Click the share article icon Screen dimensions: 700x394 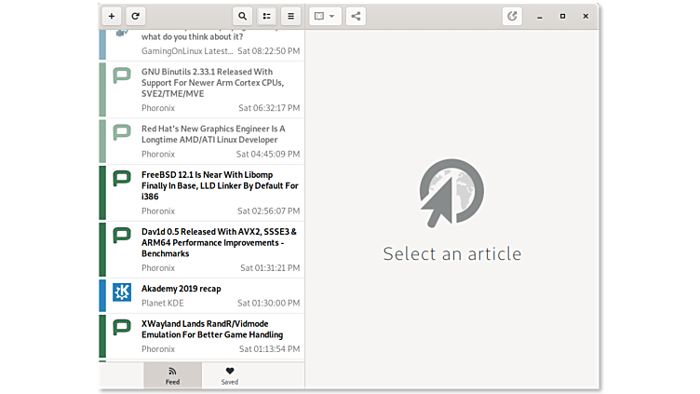click(x=357, y=16)
